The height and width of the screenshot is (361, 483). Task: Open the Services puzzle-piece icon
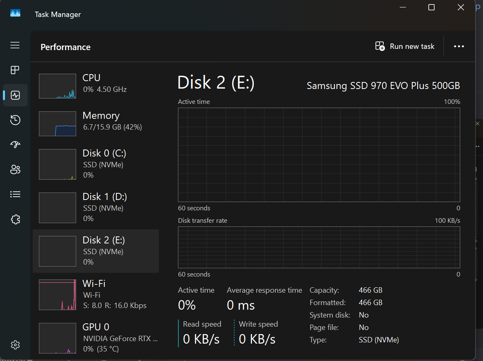[15, 219]
